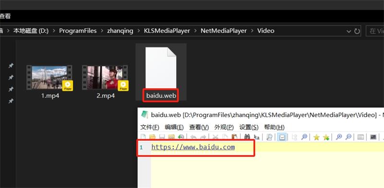This screenshot has height=188, width=384.
Task: Go to ProgramFiles folder in address bar
Action: [78, 31]
